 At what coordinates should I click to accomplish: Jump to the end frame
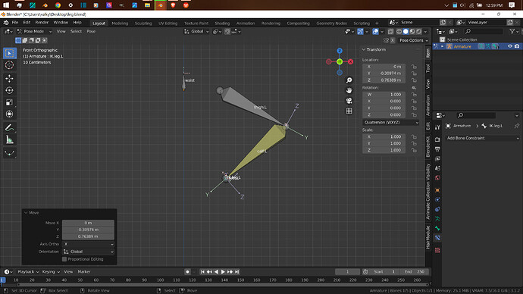[236, 272]
